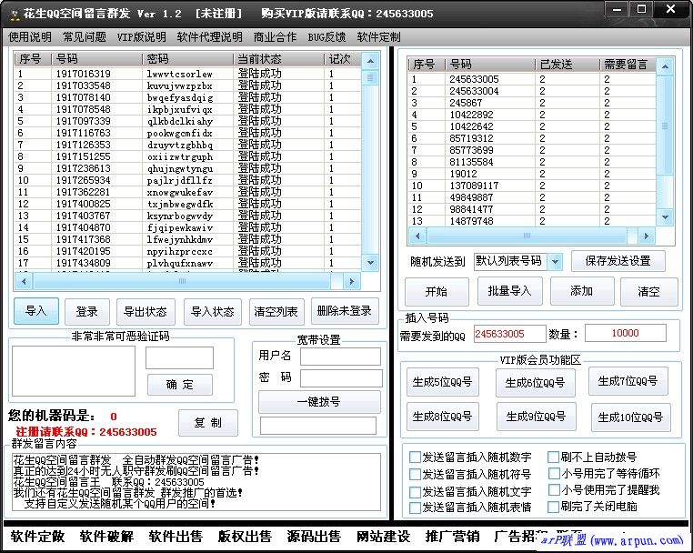Toggle 小号用完了等待循环 checkbox
Viewport: 693px width, 553px height.
554,474
